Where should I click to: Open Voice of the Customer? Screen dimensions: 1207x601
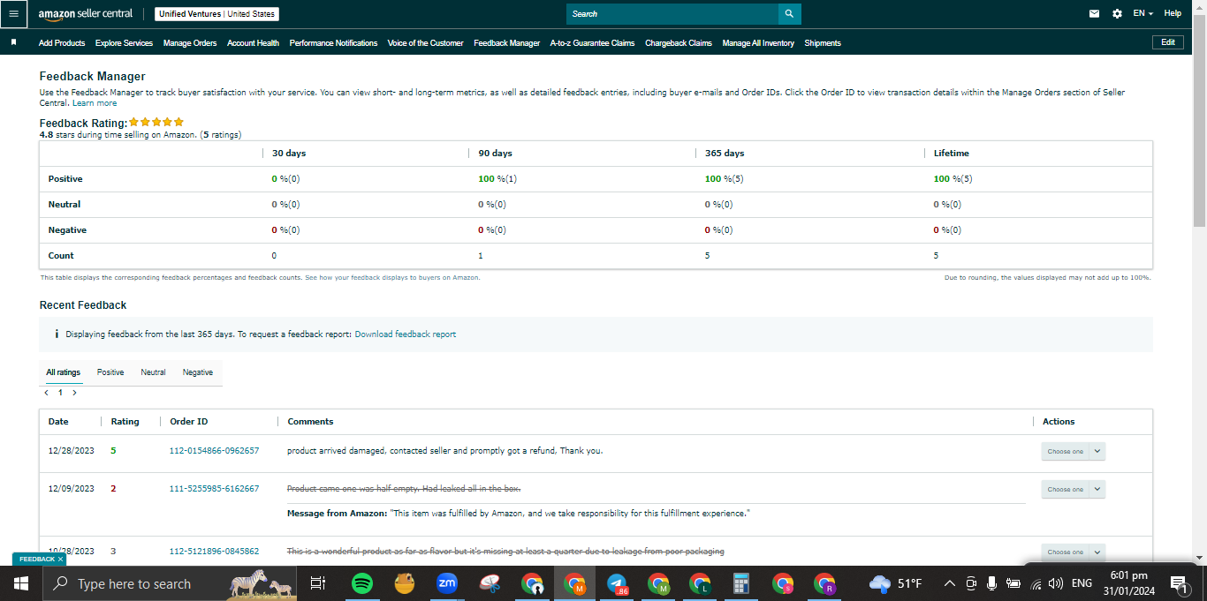pyautogui.click(x=425, y=43)
